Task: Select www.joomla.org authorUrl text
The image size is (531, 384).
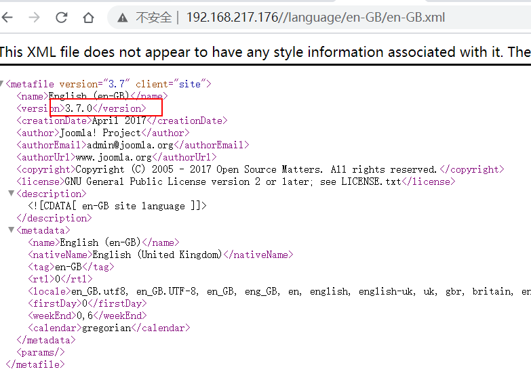Action: (x=114, y=157)
